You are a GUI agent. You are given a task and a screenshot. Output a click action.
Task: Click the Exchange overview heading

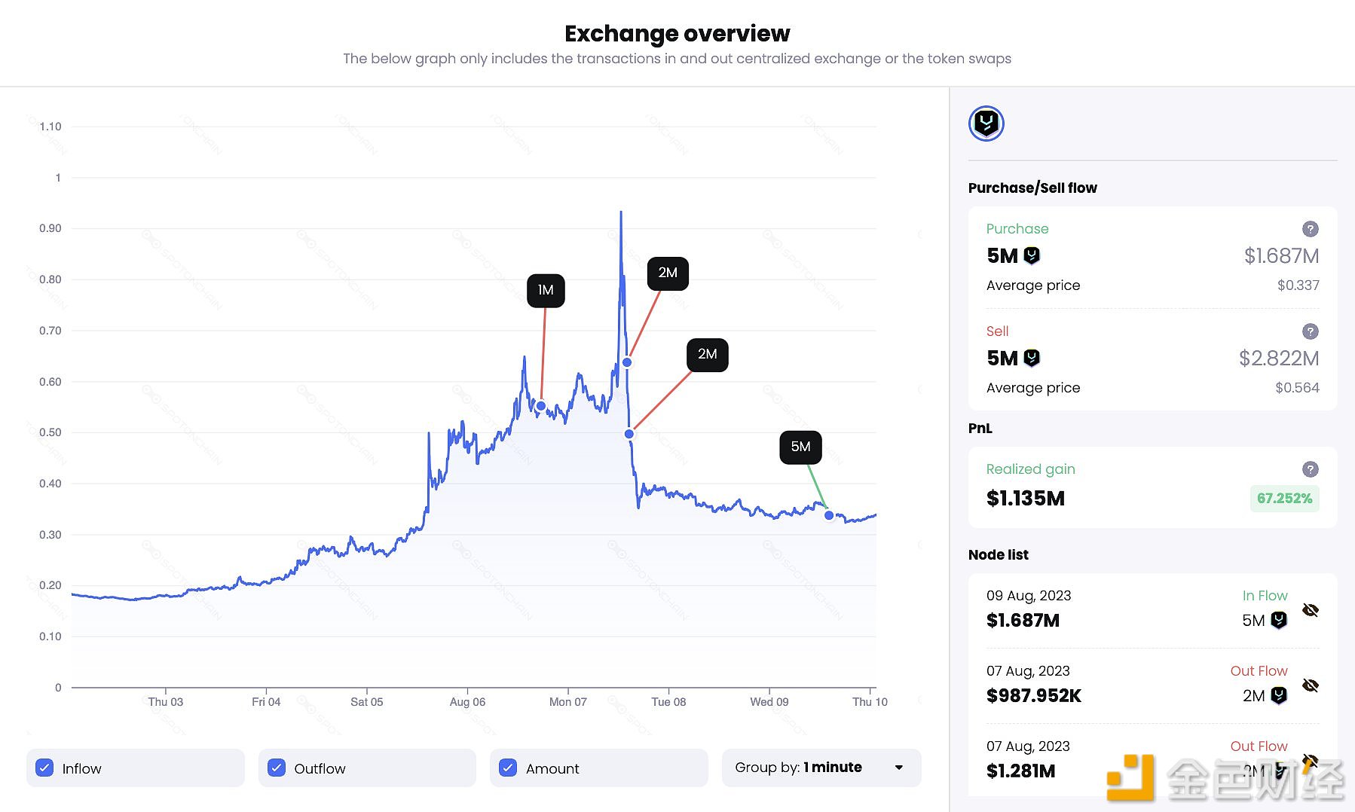[677, 34]
